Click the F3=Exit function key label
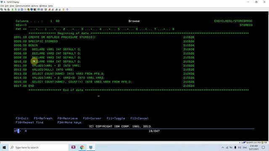Screen dimensions: 269x151 pos(22,118)
